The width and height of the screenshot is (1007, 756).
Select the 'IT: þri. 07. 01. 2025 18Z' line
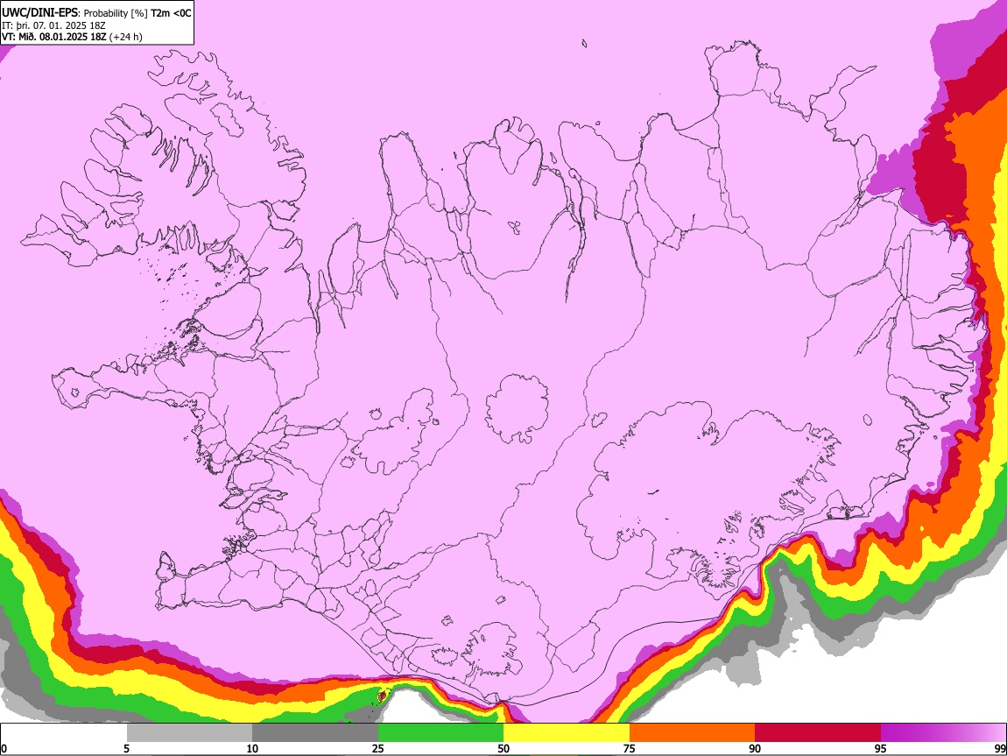[53, 25]
